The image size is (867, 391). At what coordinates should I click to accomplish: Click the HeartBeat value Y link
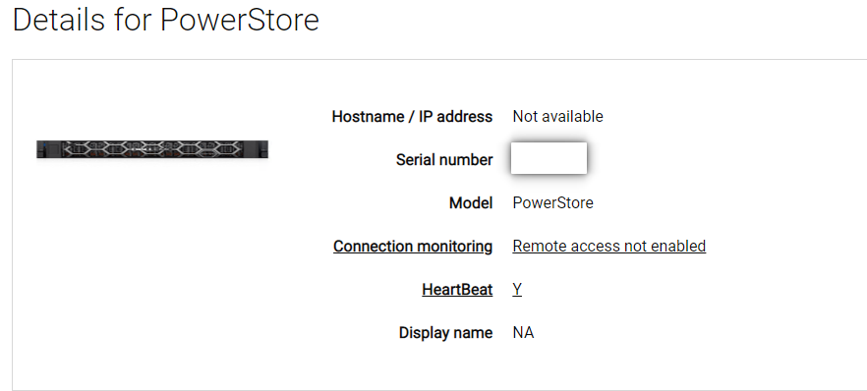[x=517, y=290]
